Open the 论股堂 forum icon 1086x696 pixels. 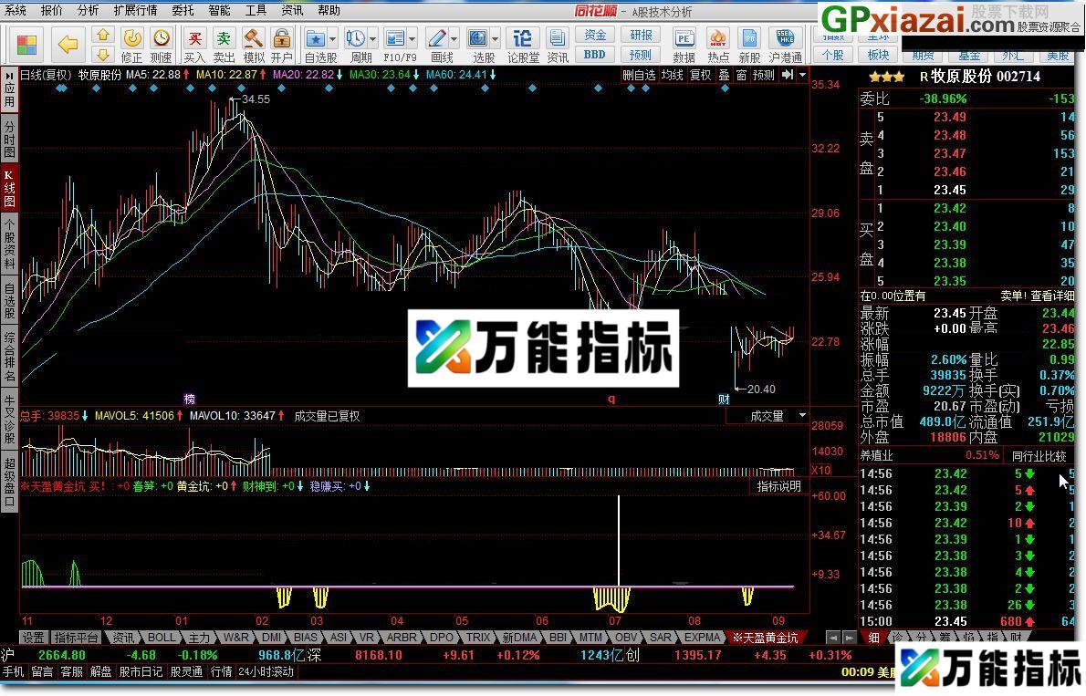(522, 38)
